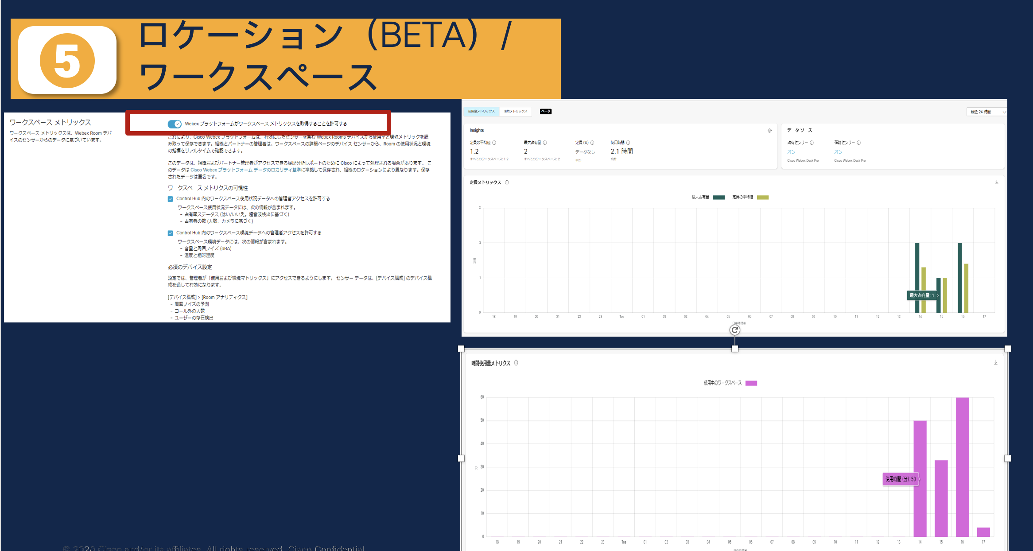Open the Insights settings gear icon

(770, 131)
